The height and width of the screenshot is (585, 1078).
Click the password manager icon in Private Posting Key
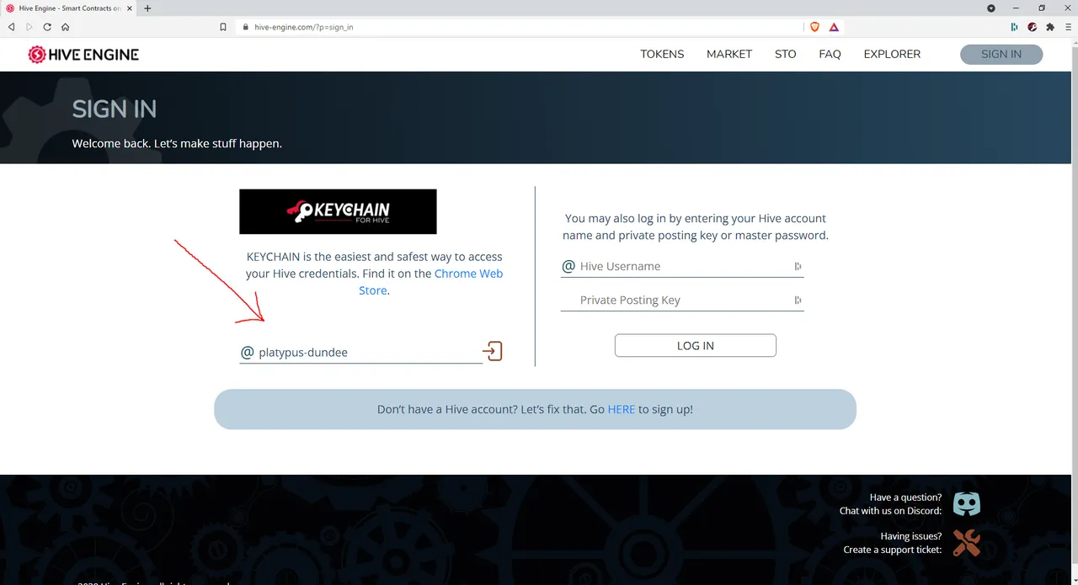pos(798,300)
